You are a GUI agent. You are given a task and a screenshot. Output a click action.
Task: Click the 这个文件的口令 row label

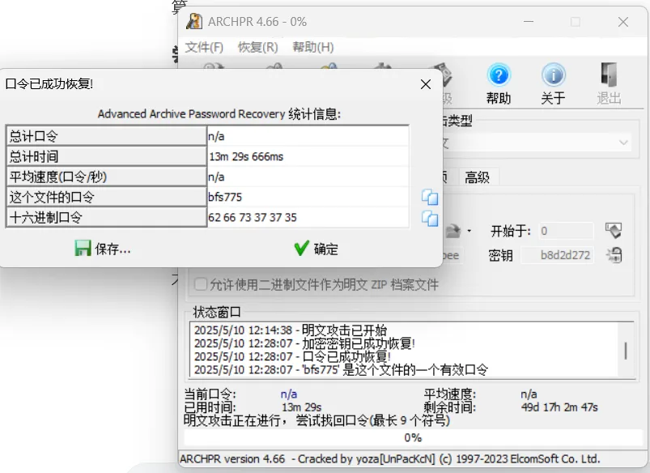coord(106,197)
